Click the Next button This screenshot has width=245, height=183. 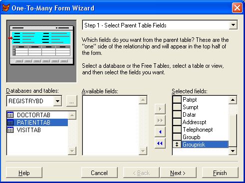click(x=178, y=173)
